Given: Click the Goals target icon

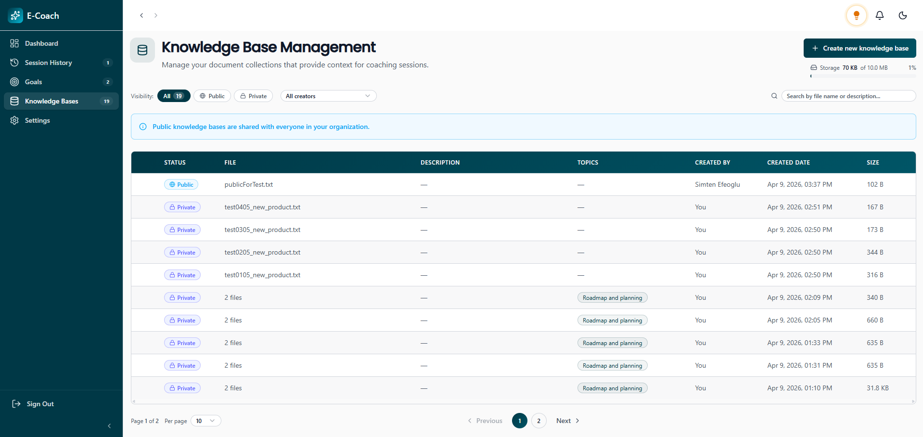Looking at the screenshot, I should tap(14, 82).
